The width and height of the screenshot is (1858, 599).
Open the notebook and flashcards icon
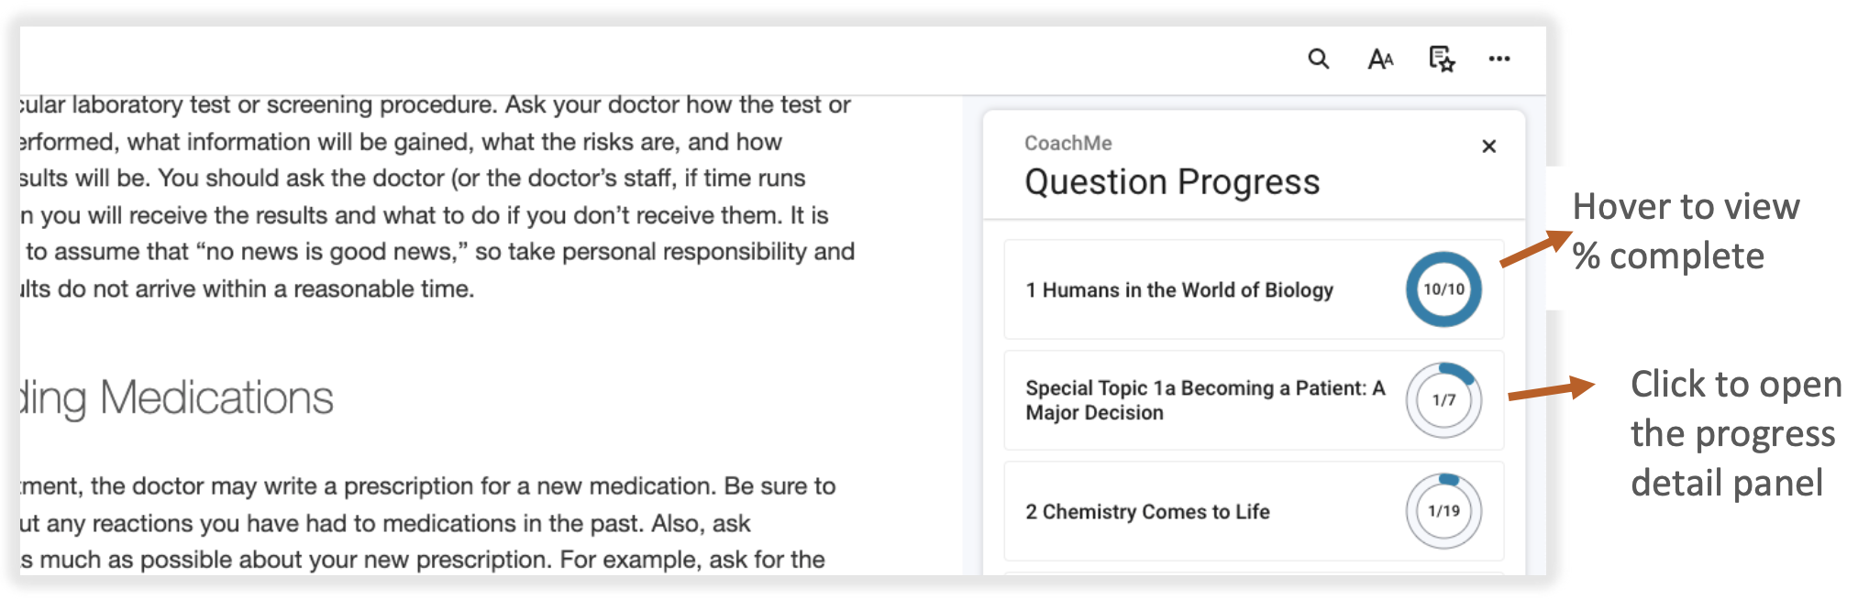pos(1440,59)
